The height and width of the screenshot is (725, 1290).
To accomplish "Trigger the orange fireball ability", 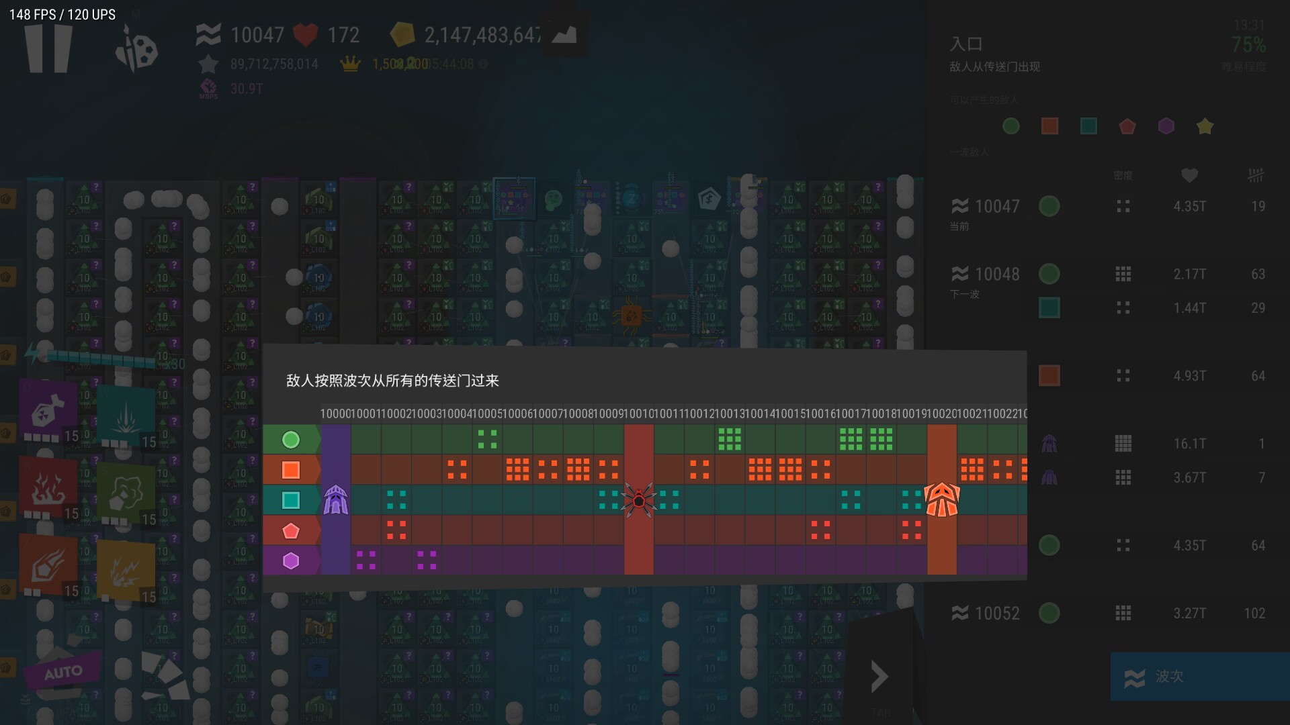I will click(x=48, y=564).
